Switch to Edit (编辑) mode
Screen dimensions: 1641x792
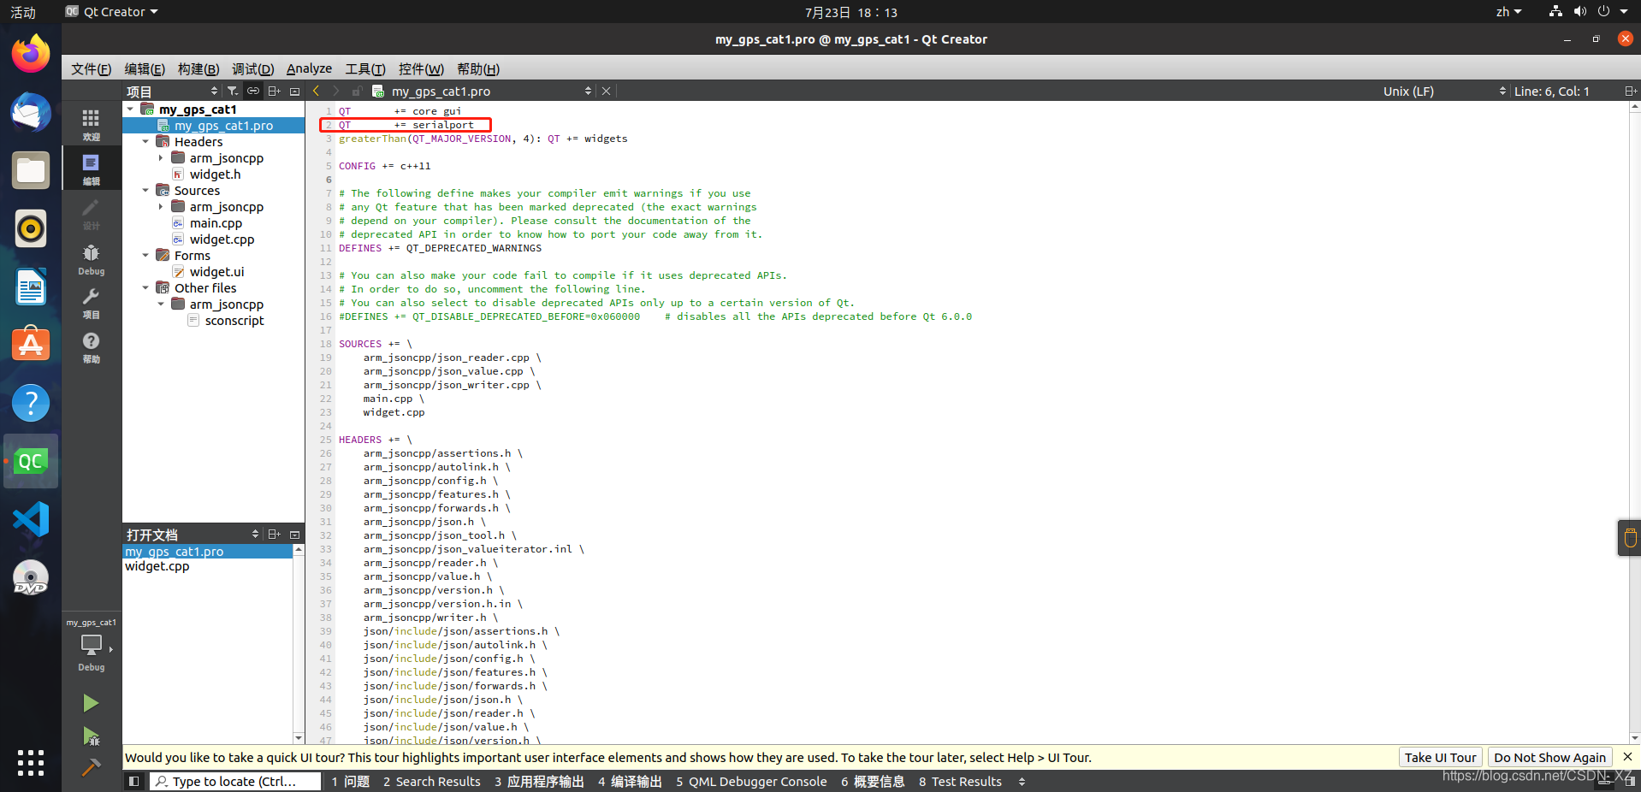[91, 168]
